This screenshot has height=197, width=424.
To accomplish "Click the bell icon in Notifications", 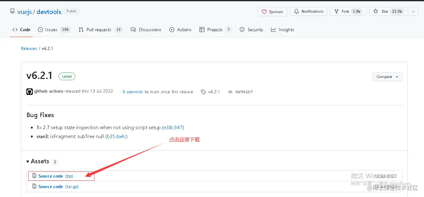I will click(296, 11).
